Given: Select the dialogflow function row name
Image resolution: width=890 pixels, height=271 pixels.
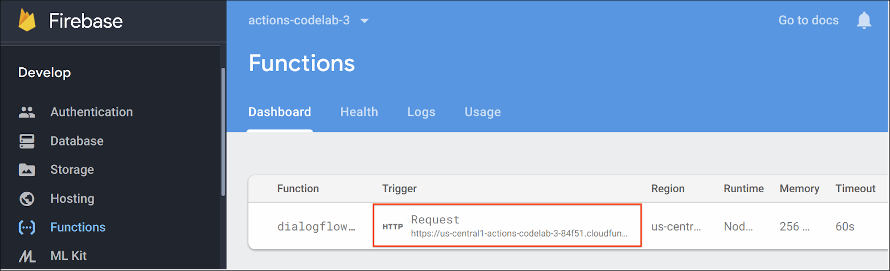Looking at the screenshot, I should pyautogui.click(x=315, y=227).
